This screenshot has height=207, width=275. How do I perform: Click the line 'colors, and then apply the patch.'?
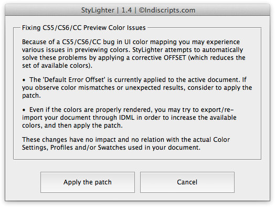tap(72, 126)
